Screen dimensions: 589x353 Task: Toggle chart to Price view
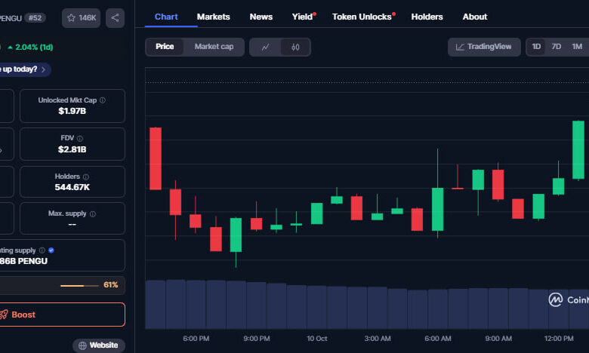point(165,47)
